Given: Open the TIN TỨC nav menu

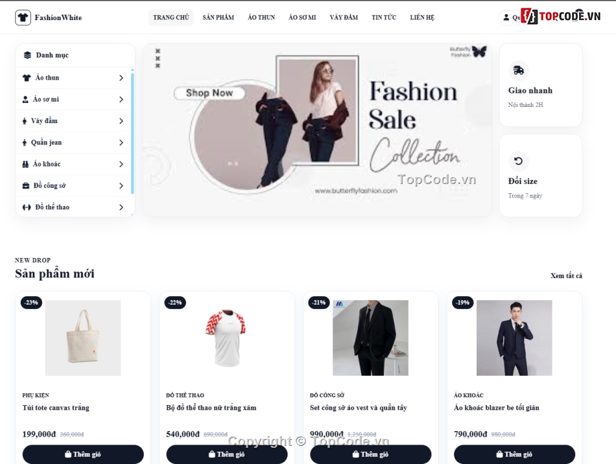Looking at the screenshot, I should pyautogui.click(x=384, y=17).
